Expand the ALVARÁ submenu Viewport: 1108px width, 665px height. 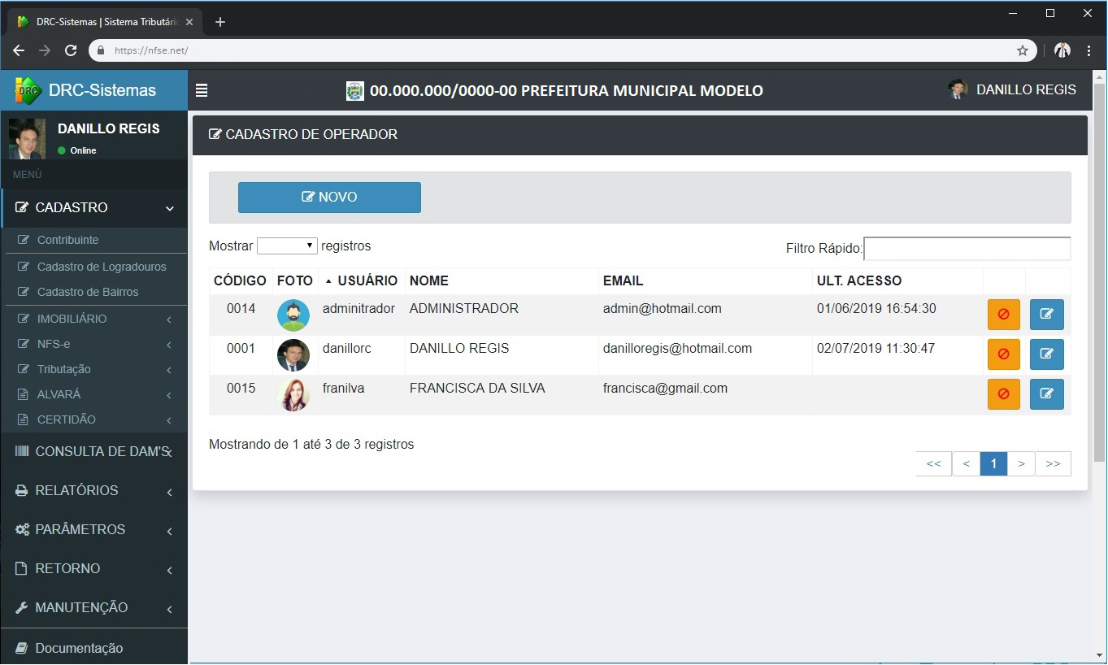94,394
